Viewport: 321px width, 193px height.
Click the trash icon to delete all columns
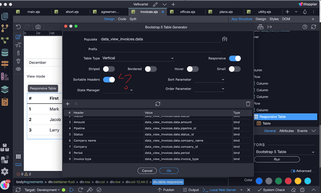click(x=248, y=104)
